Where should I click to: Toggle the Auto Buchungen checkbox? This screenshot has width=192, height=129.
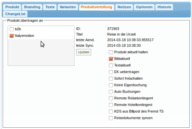(x=111, y=91)
